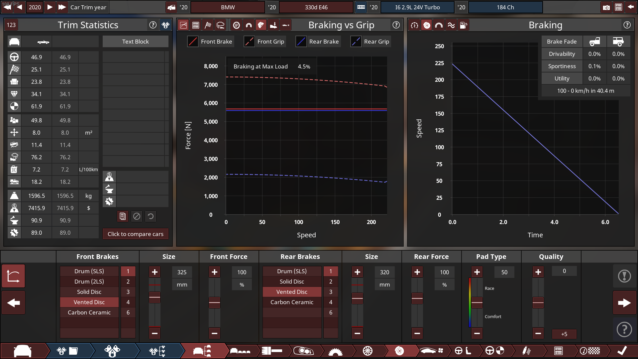The width and height of the screenshot is (638, 359).
Task: Go to next step with right arrow
Action: point(624,302)
